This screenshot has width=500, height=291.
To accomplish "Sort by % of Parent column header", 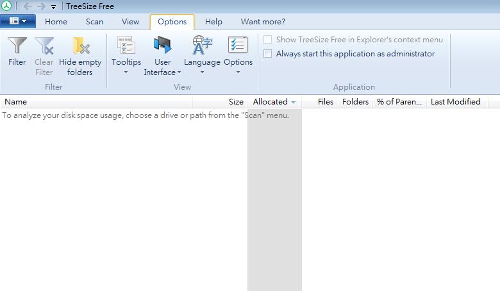I will click(399, 102).
